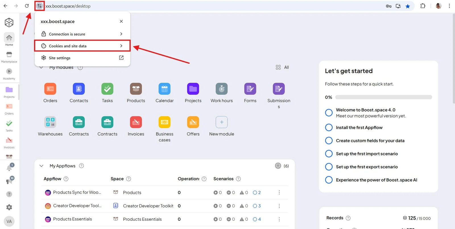Tick the Install the first Appflow circle
The height and width of the screenshot is (229, 455).
click(x=329, y=127)
